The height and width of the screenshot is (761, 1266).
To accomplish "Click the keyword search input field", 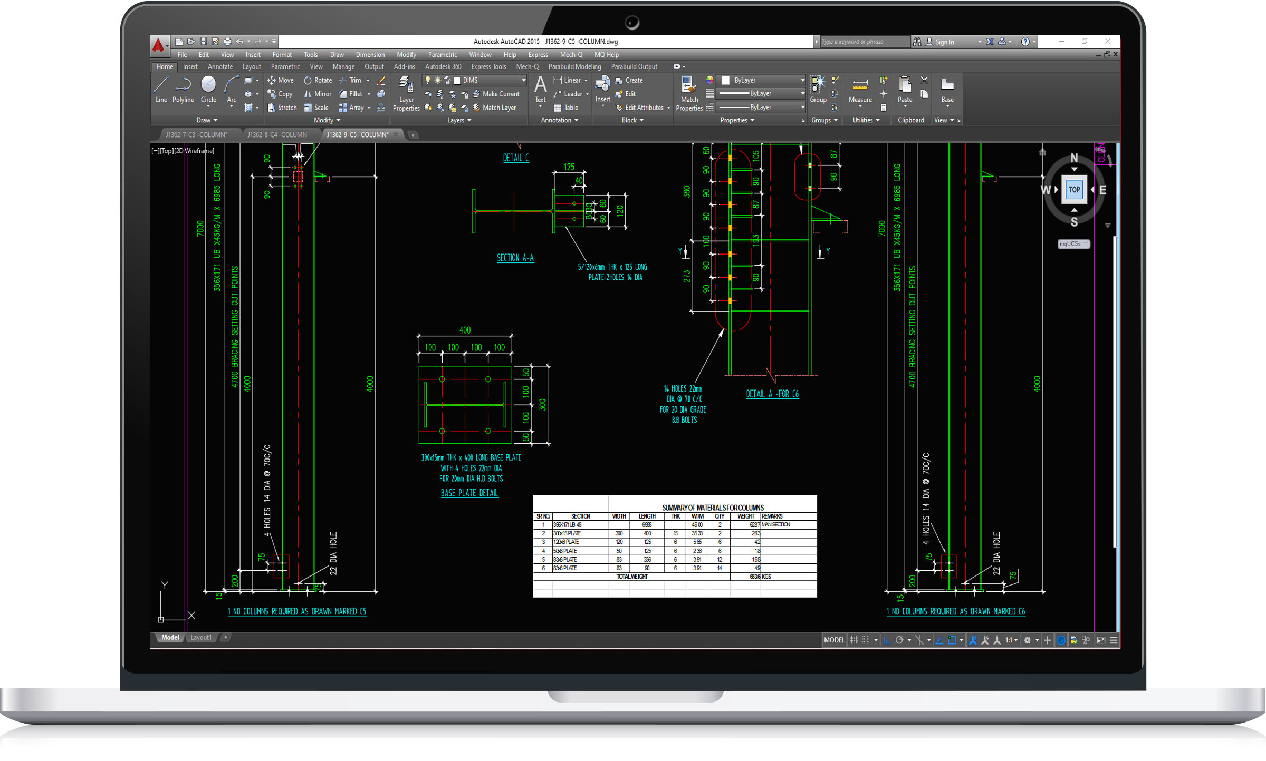I will tap(865, 42).
